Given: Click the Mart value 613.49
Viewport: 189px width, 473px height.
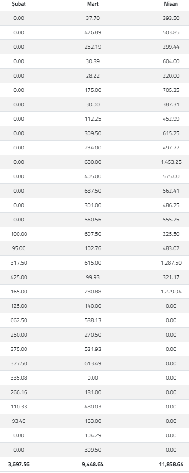Looking at the screenshot, I should point(93,363).
